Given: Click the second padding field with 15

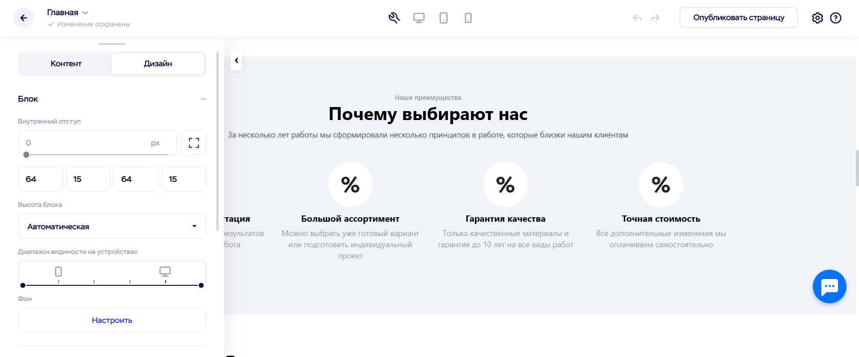Looking at the screenshot, I should (x=88, y=179).
